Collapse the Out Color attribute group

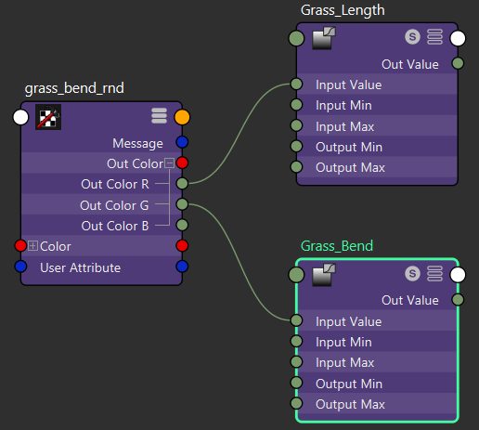click(169, 163)
